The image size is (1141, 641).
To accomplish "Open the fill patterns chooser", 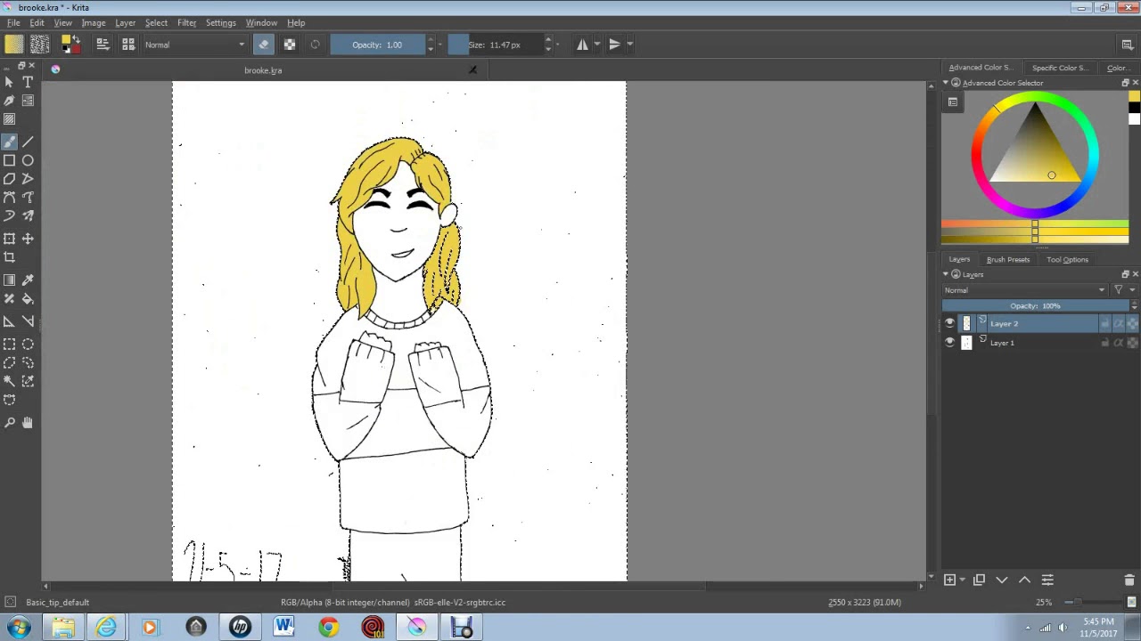I will [39, 45].
